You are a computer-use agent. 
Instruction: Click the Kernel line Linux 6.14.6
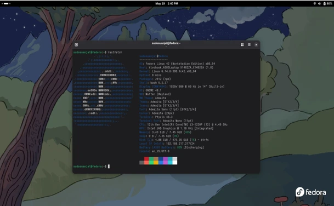pos(168,71)
